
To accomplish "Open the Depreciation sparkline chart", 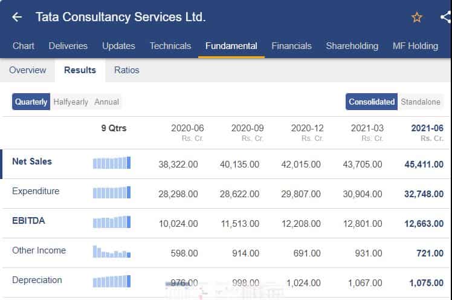I will pos(112,281).
